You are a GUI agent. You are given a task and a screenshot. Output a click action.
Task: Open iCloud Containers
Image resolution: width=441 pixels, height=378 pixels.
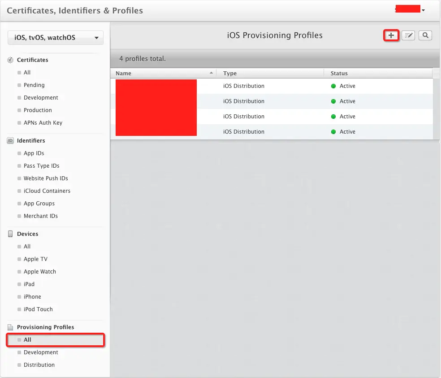(x=47, y=191)
